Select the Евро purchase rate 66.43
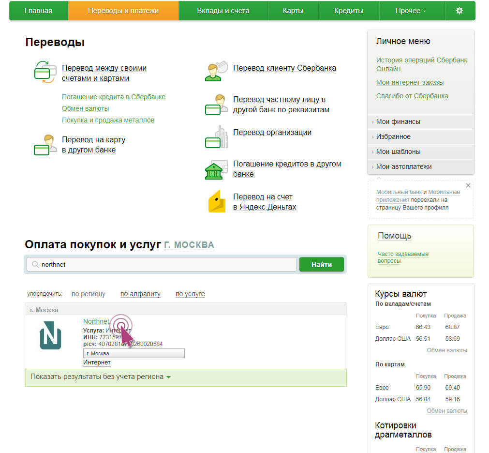This screenshot has height=453, width=489. click(x=423, y=327)
